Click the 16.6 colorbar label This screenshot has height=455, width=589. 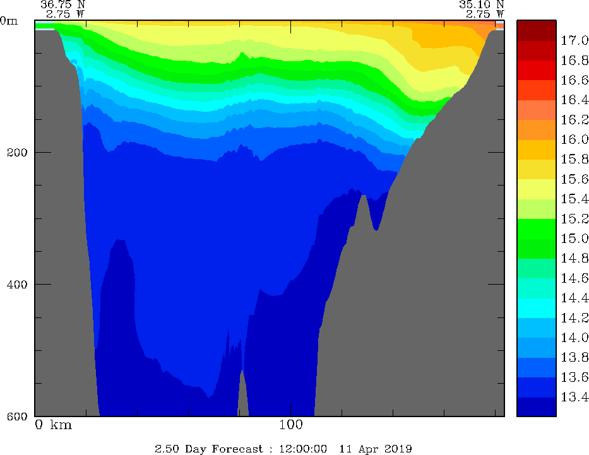[574, 80]
